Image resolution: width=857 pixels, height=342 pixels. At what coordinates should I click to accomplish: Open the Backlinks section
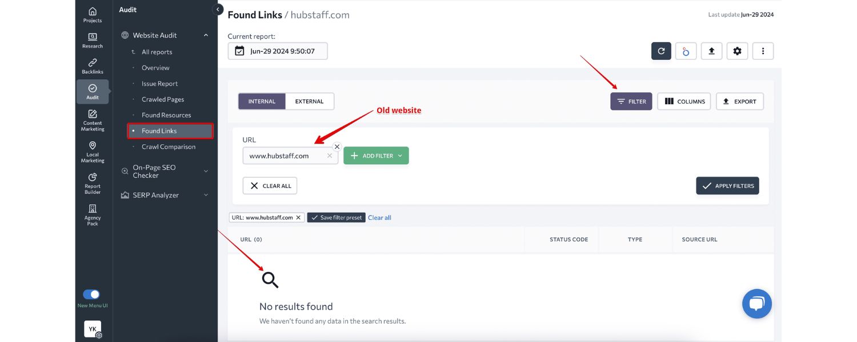[x=92, y=66]
